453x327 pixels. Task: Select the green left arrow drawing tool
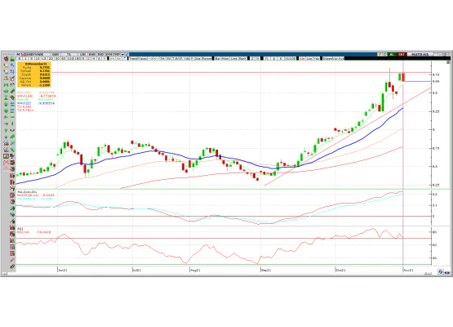pos(6,117)
